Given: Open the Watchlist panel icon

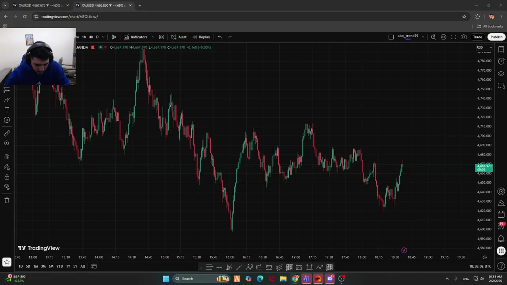Looking at the screenshot, I should (501, 49).
